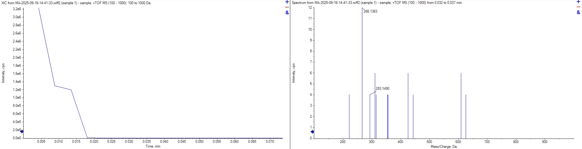Click the blue threshold arrow on XIC intensity axis

click(x=22, y=131)
